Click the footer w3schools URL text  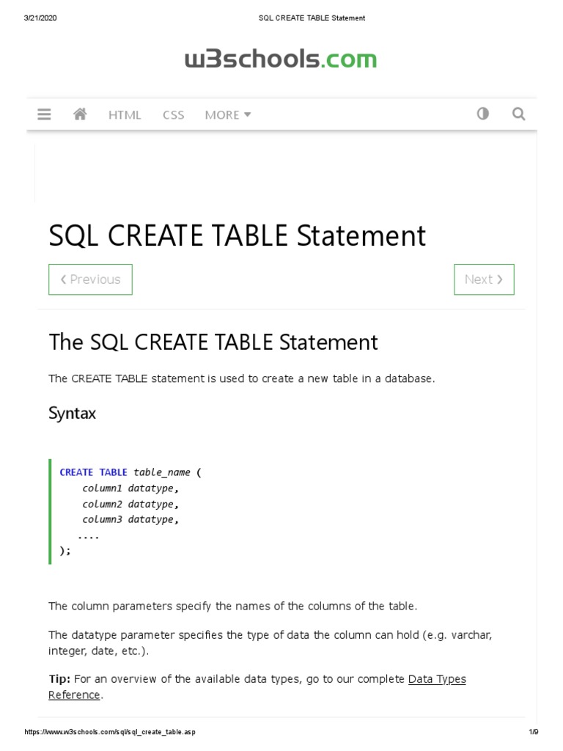point(110,732)
